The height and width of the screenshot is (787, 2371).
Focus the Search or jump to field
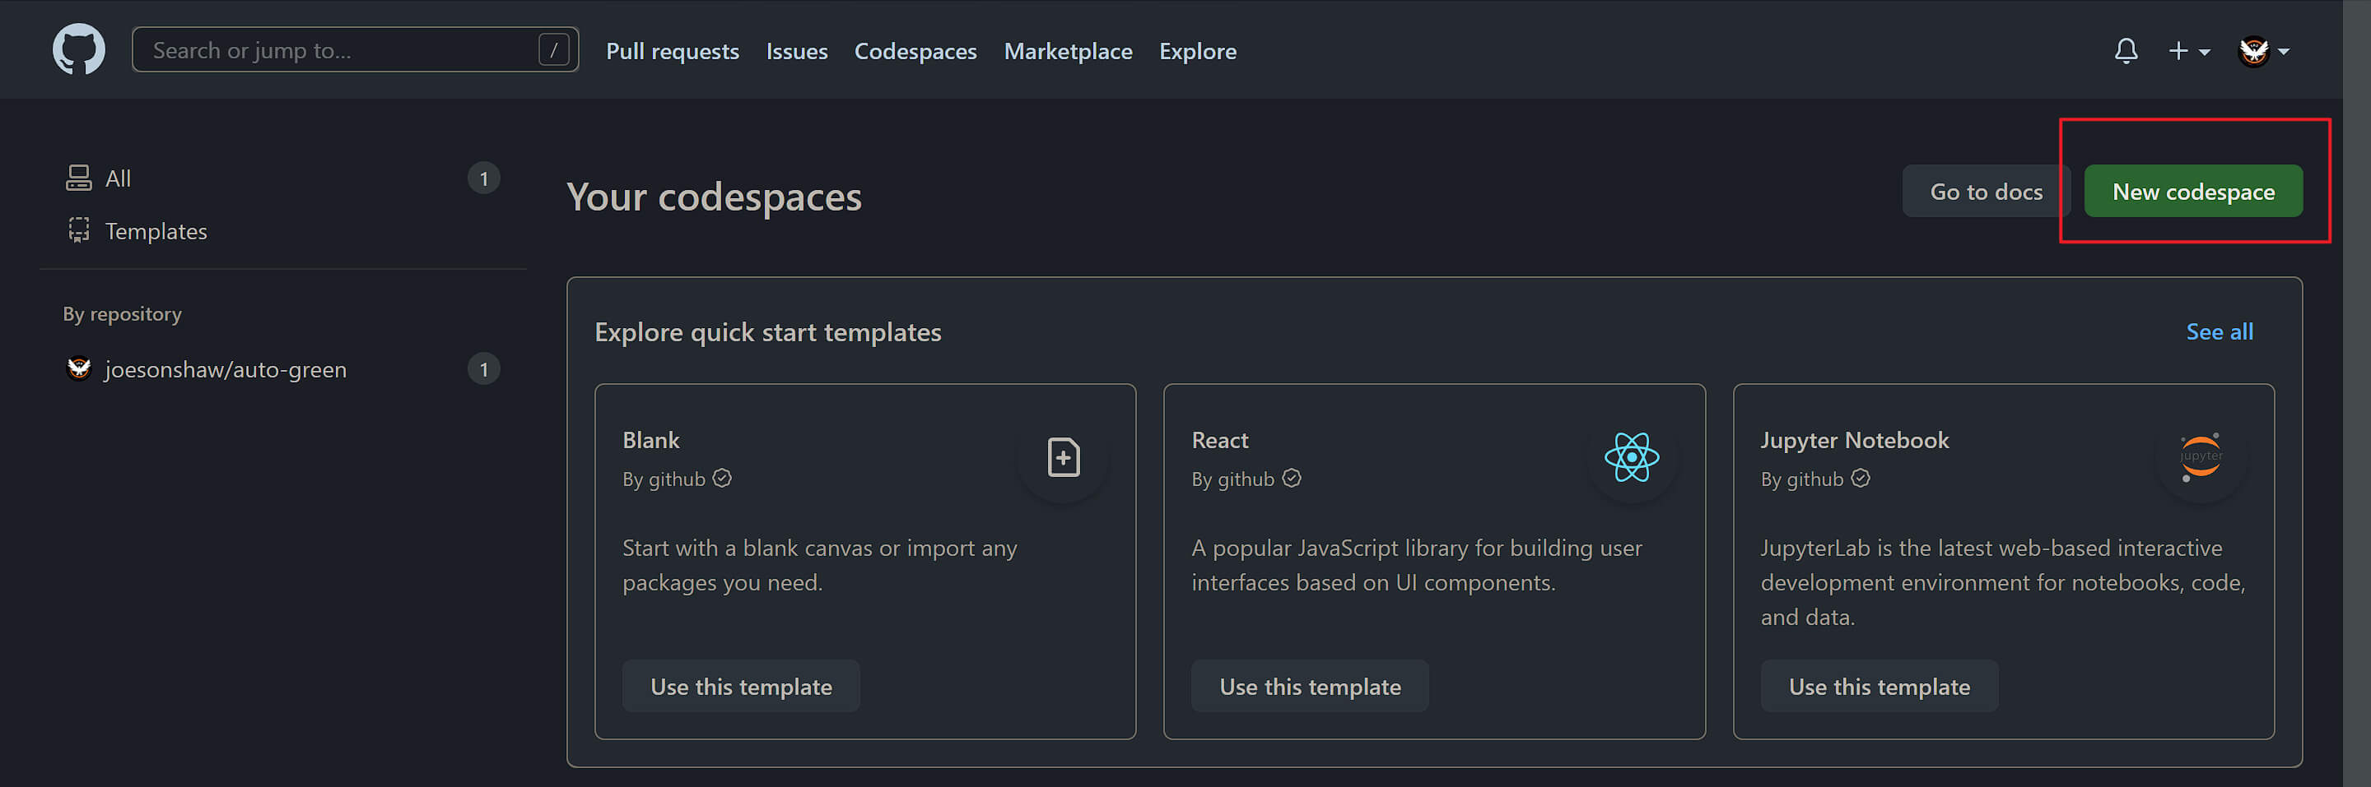(x=356, y=49)
